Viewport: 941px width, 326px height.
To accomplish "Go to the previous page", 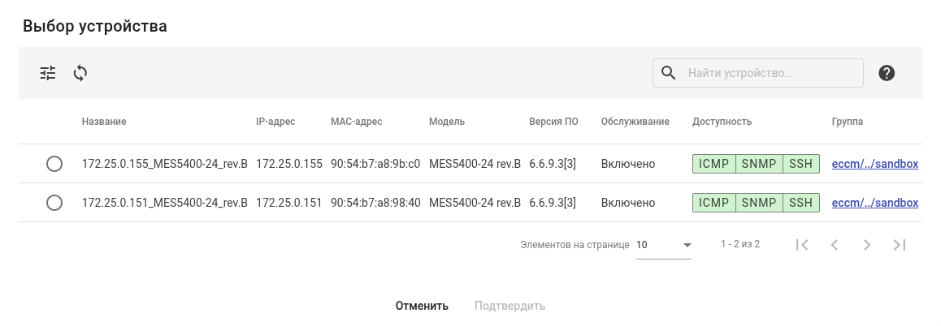I will coord(835,245).
